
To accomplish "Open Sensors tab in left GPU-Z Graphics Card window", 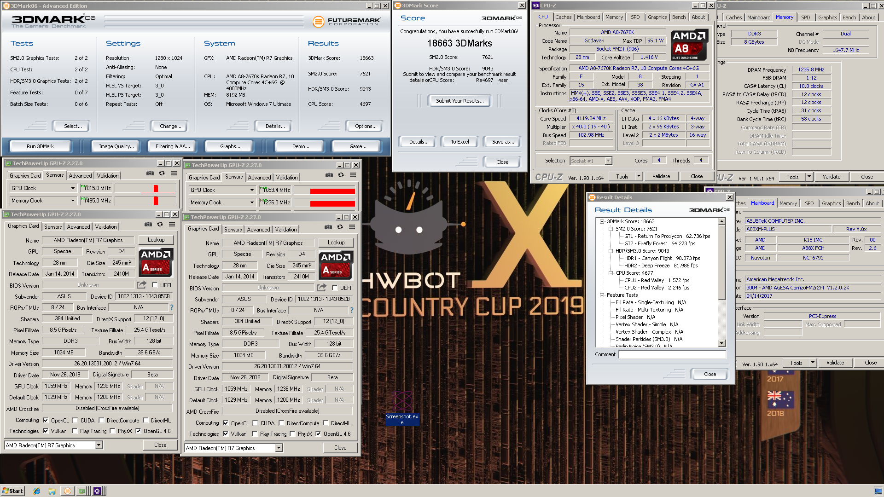I will pyautogui.click(x=53, y=227).
